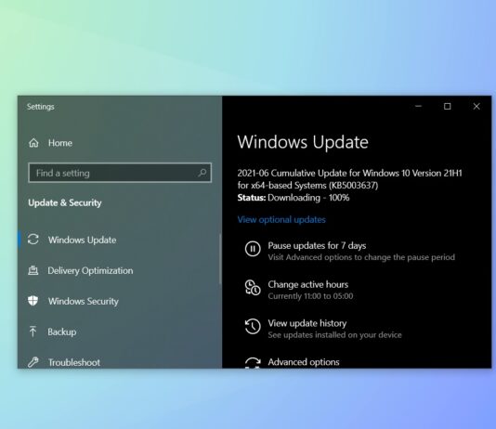
Task: Click the update history clock icon
Action: coord(253,326)
